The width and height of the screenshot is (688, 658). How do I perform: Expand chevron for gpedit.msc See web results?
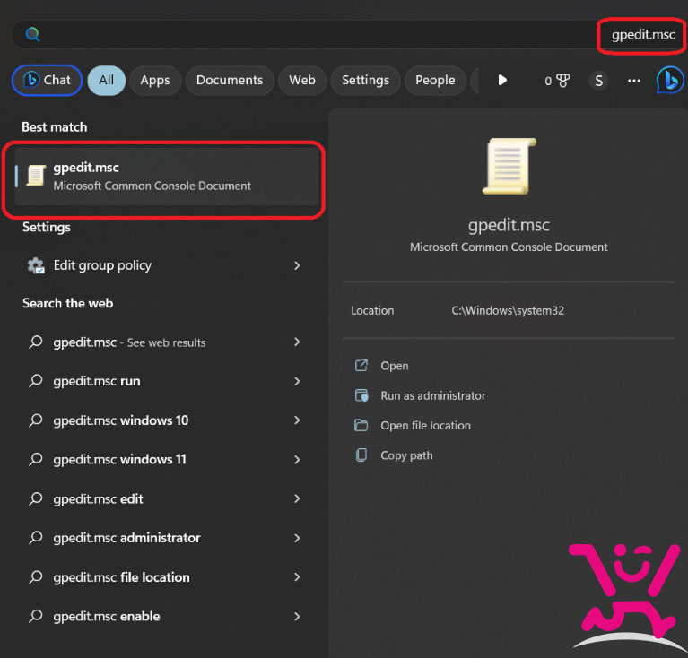click(297, 342)
